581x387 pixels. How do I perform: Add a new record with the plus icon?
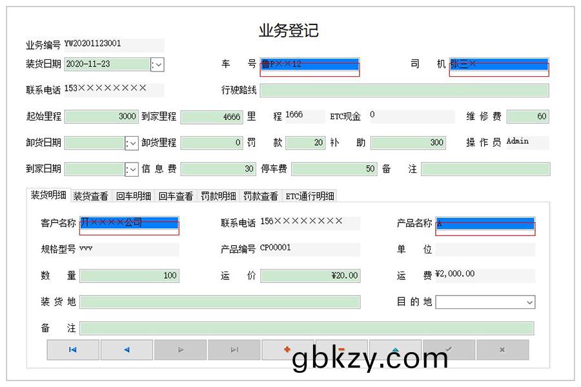pos(288,349)
